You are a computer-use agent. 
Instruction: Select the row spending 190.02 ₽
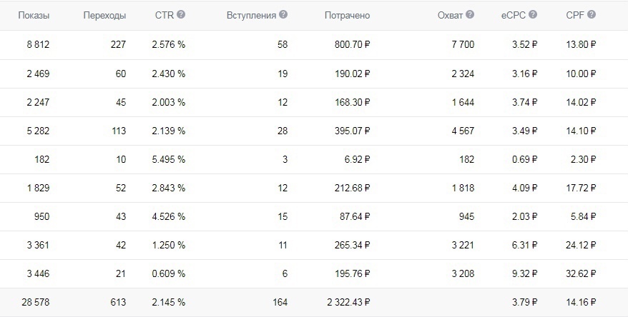(x=314, y=74)
